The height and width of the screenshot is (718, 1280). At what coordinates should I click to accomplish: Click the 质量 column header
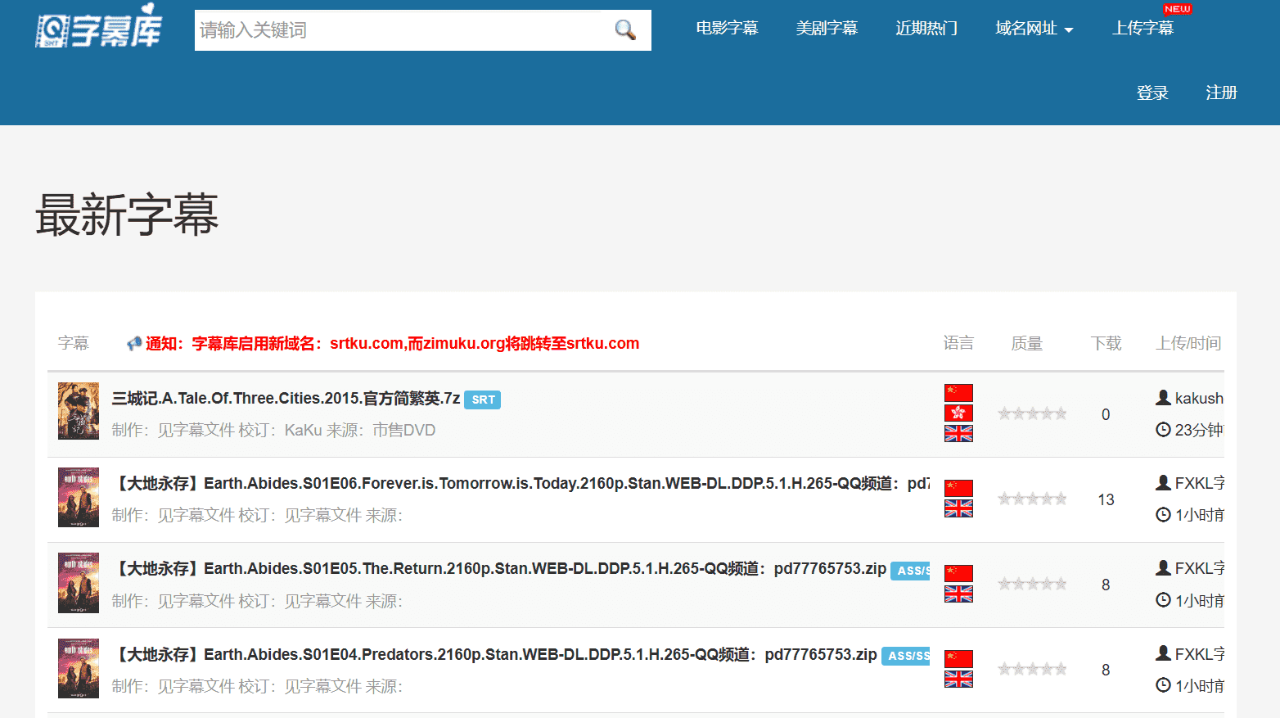tap(1027, 344)
